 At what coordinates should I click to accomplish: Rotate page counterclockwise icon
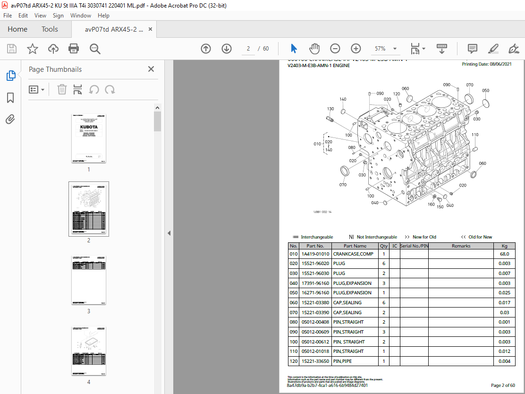pos(94,89)
